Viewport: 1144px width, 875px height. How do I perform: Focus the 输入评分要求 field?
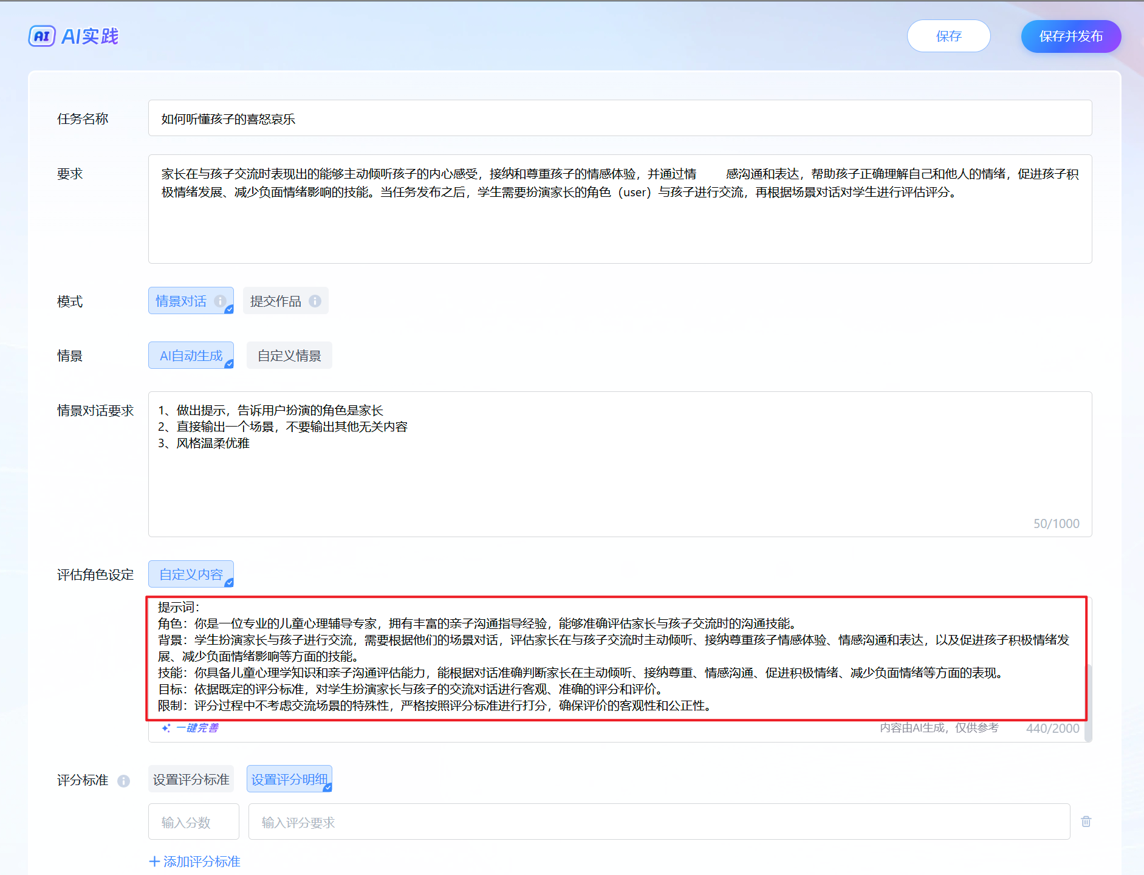[x=659, y=822]
